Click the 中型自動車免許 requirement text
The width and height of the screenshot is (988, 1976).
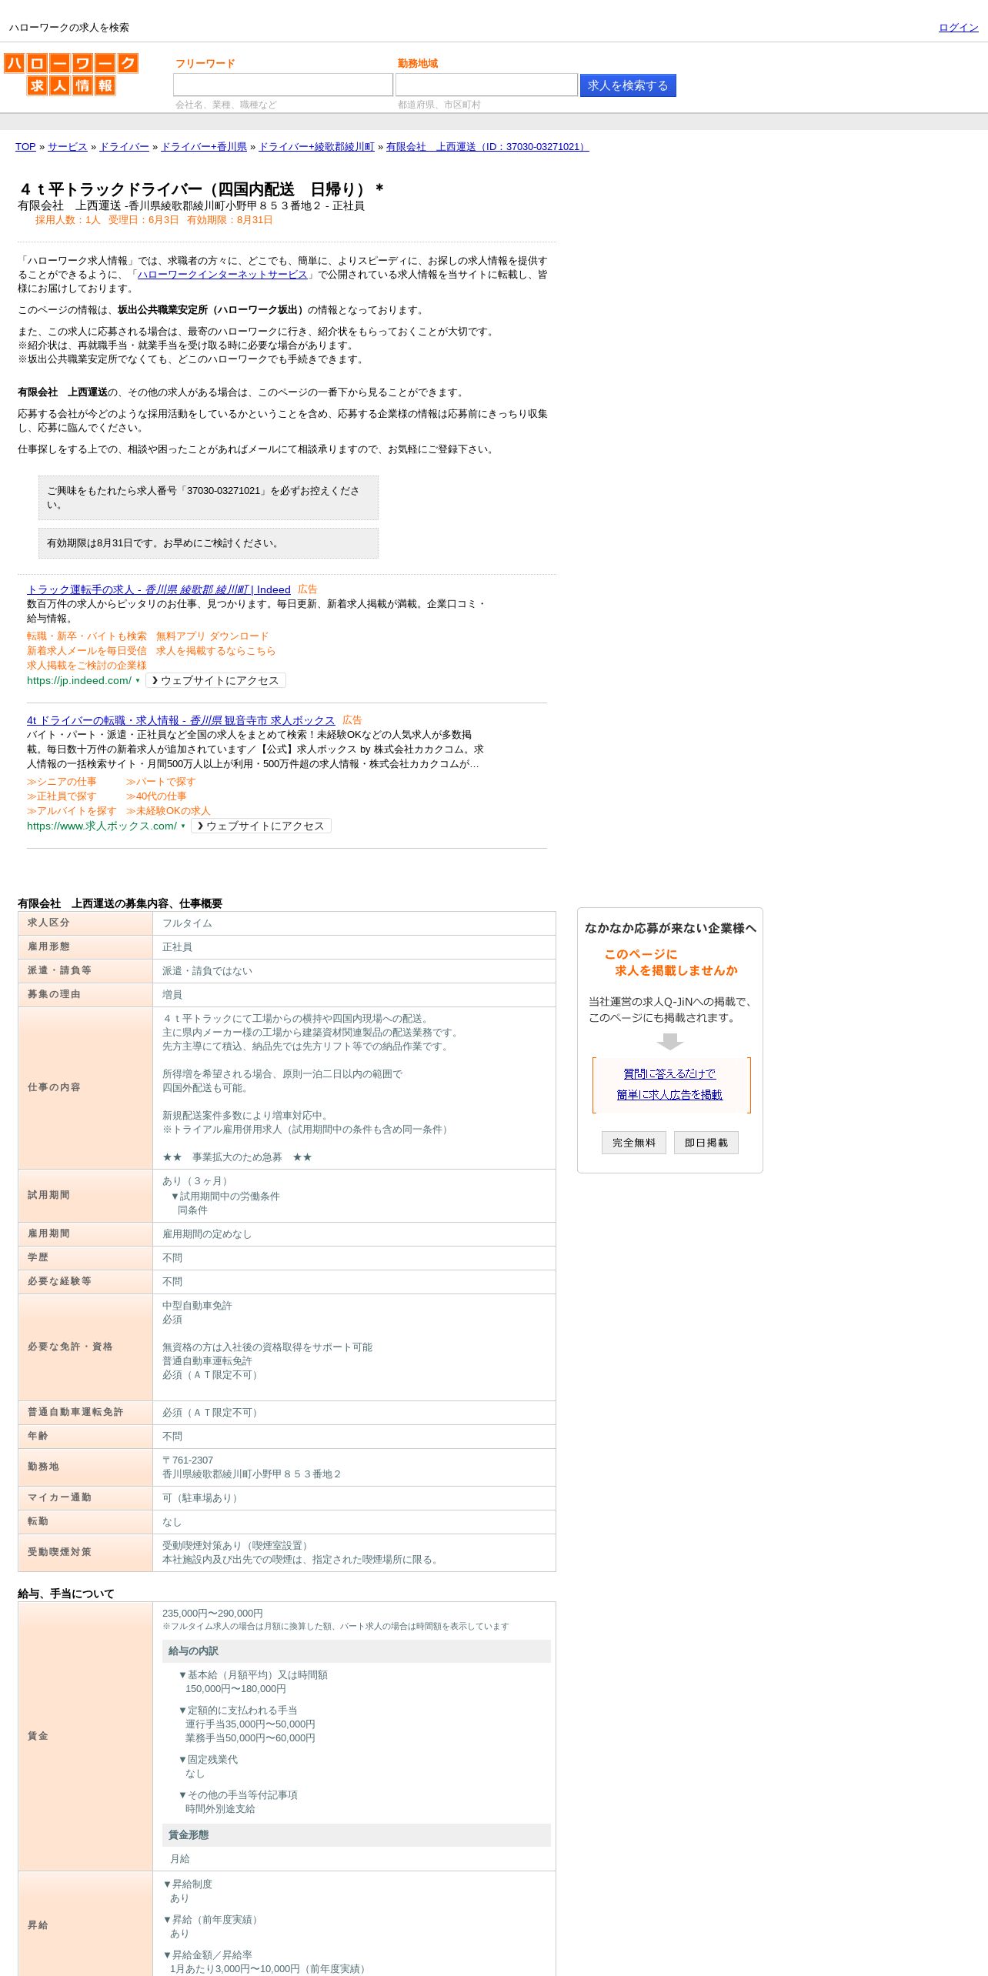click(197, 1306)
